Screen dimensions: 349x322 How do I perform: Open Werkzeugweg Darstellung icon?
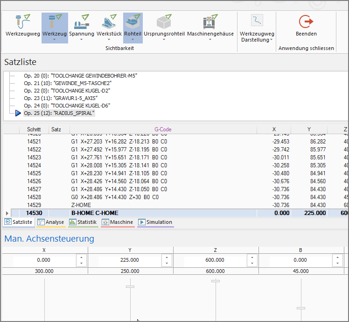tap(257, 20)
